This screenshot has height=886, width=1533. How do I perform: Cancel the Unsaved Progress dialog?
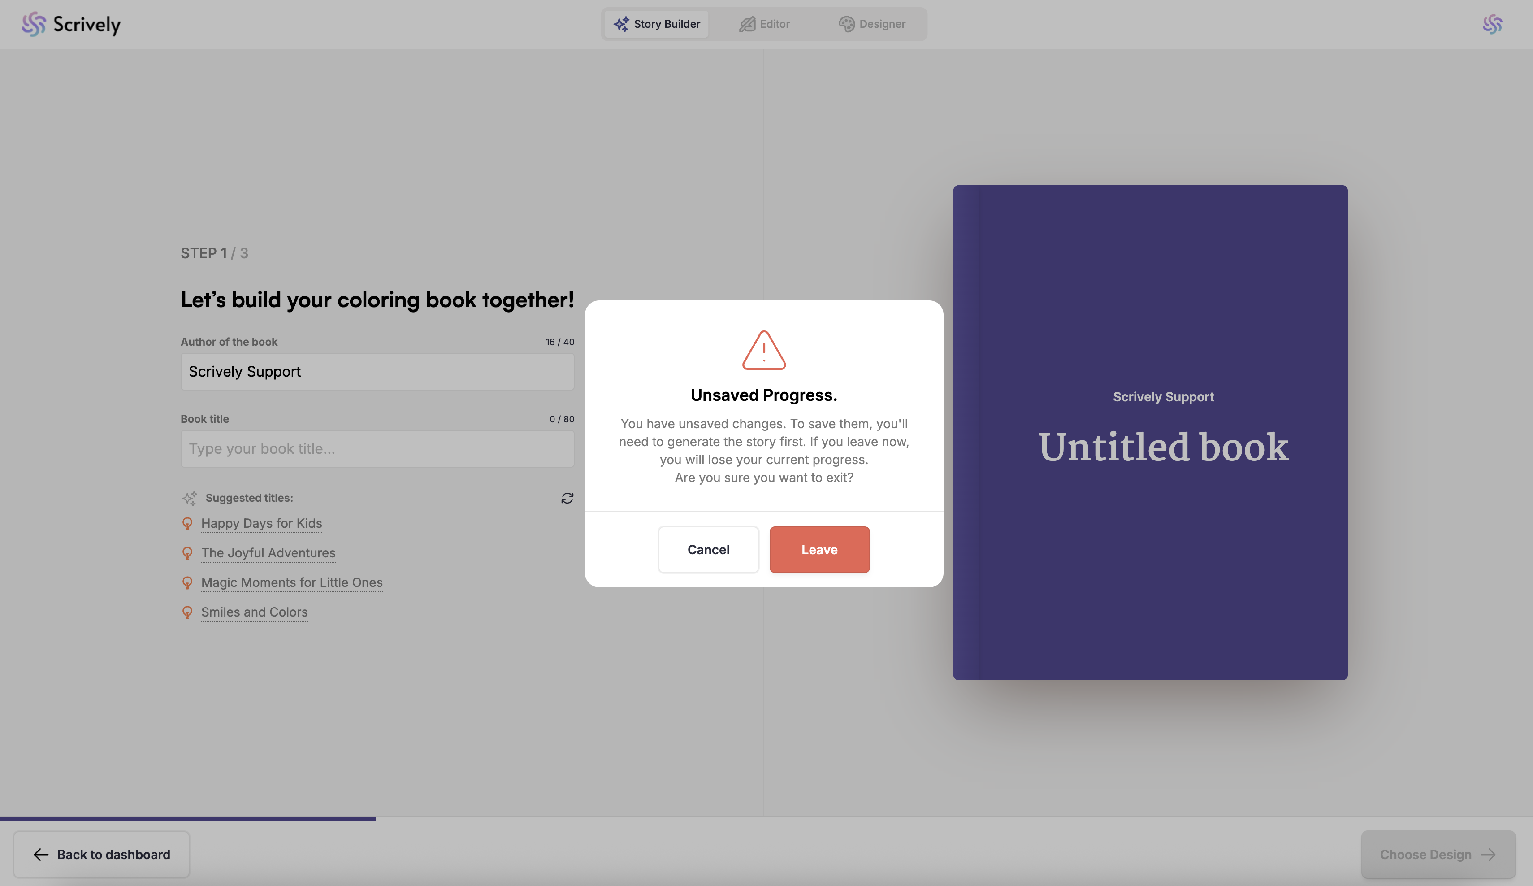click(708, 550)
